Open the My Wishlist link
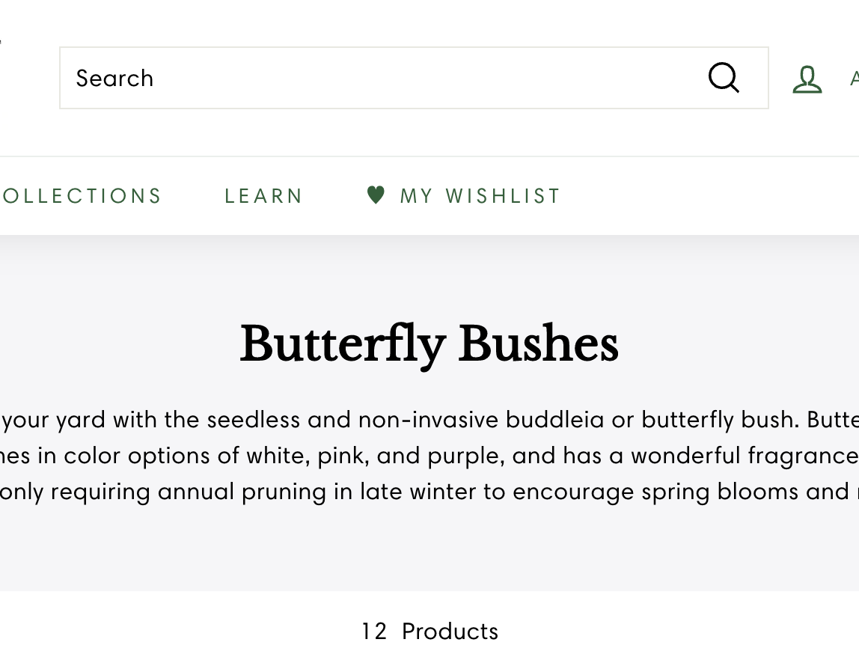This screenshot has width=859, height=672. point(480,196)
